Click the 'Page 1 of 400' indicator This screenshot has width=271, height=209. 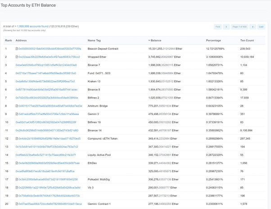(239, 27)
